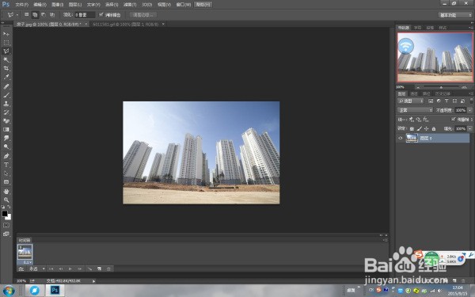Image resolution: width=475 pixels, height=297 pixels.
Task: Select the Rectangle shape tool
Action: click(x=6, y=182)
